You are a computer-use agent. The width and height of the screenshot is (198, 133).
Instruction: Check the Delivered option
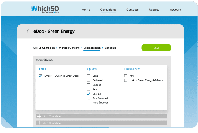click(x=89, y=80)
